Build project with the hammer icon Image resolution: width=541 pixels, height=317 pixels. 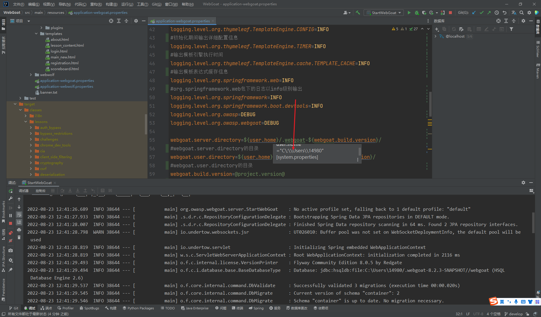[x=358, y=13]
